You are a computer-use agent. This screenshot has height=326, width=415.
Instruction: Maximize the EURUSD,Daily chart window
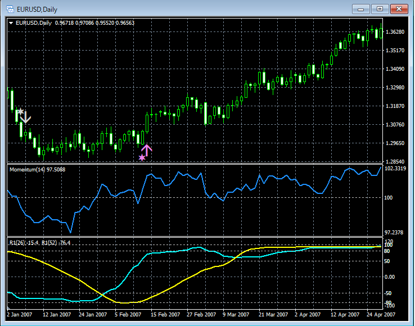(x=380, y=8)
